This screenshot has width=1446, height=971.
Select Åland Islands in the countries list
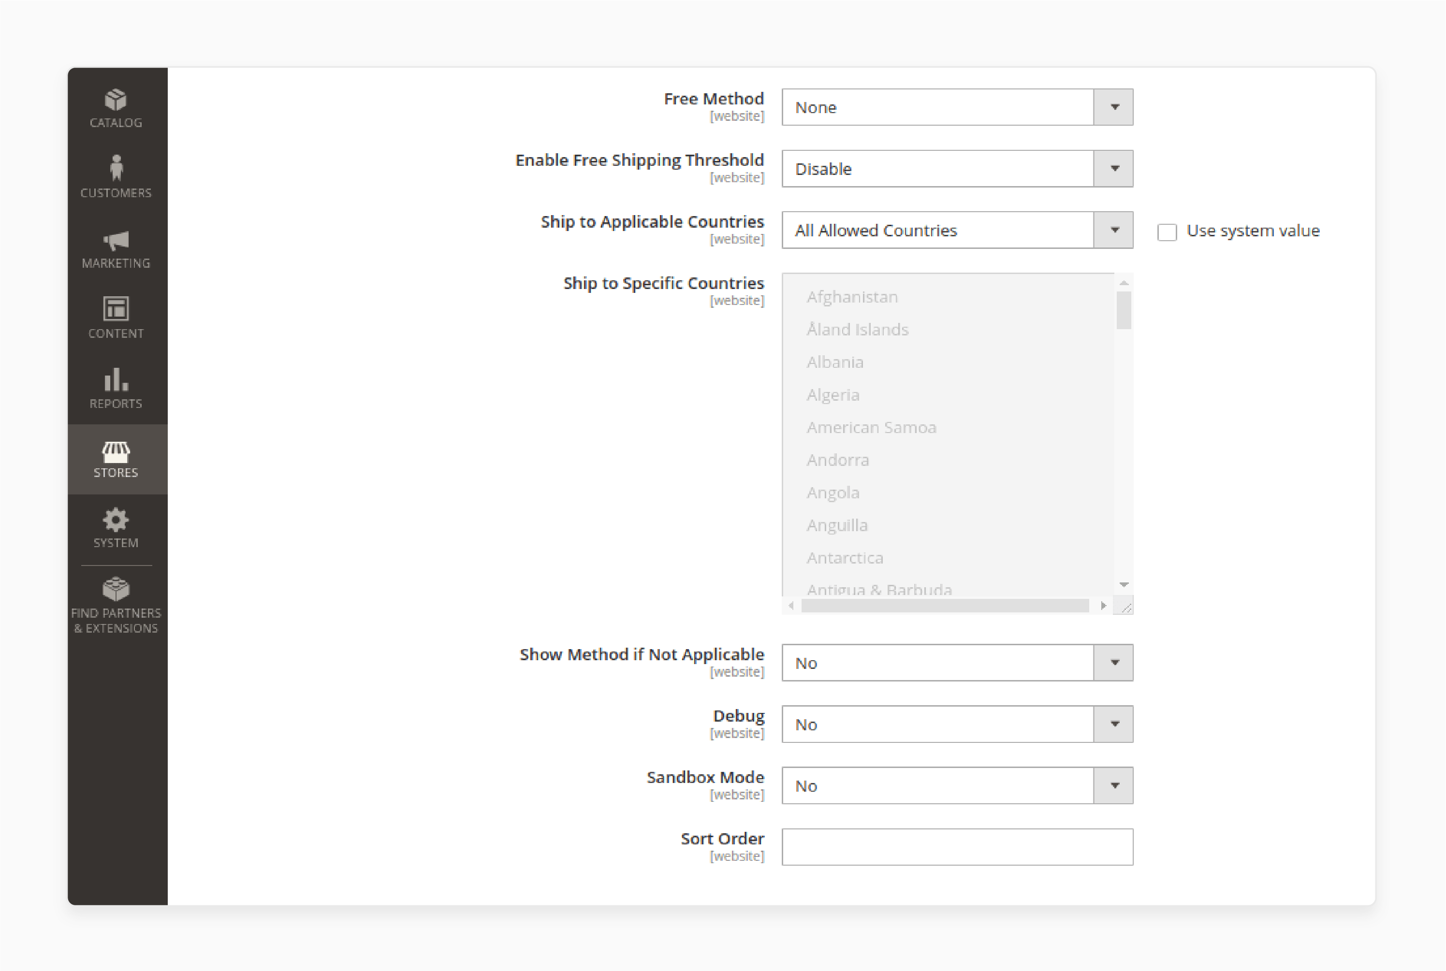pos(858,330)
